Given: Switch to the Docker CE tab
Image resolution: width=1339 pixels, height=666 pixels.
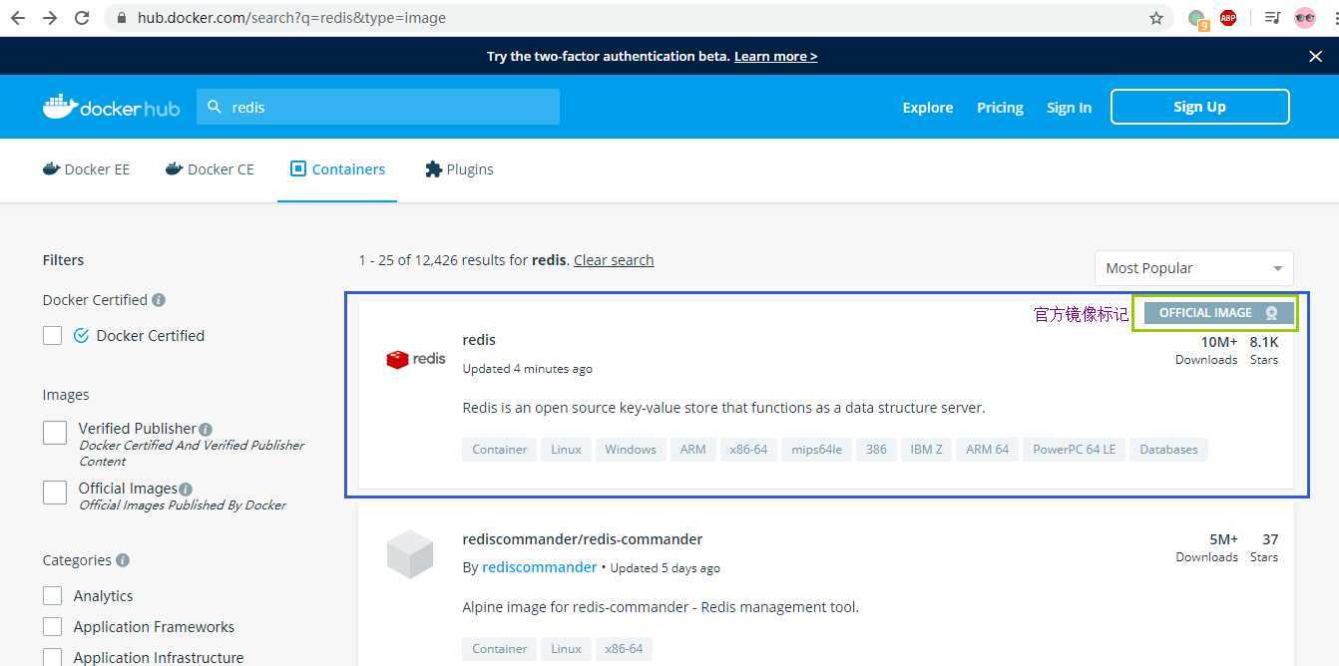Looking at the screenshot, I should pyautogui.click(x=210, y=169).
